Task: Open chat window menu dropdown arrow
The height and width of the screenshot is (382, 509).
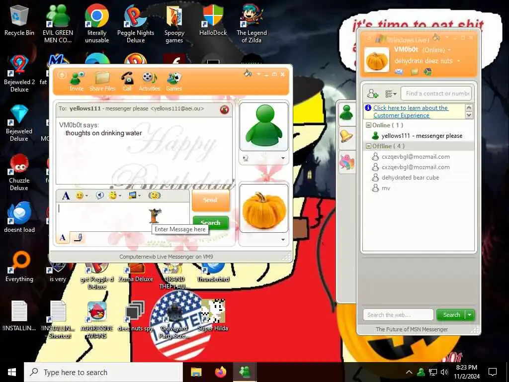Action: [x=258, y=74]
